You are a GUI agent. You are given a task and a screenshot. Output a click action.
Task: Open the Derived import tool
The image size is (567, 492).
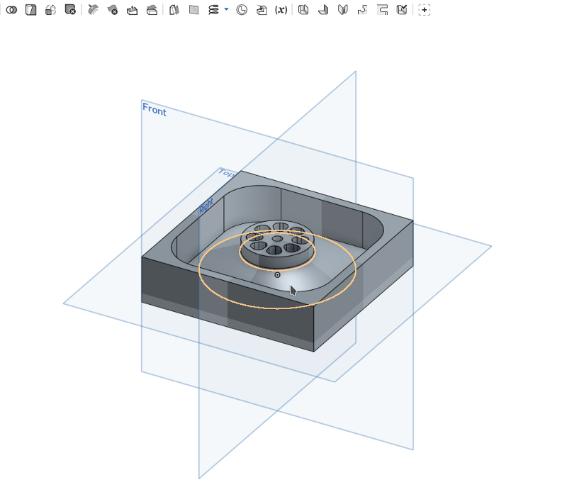click(262, 10)
